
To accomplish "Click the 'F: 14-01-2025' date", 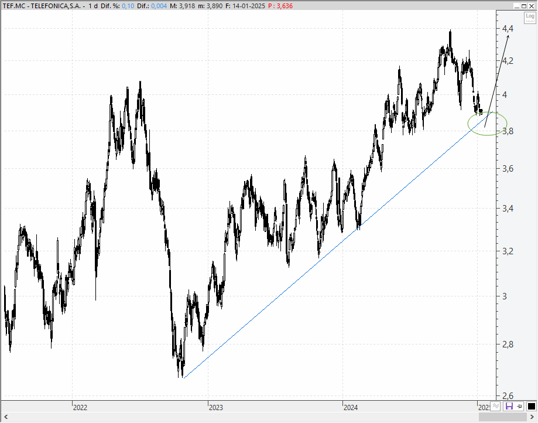I will 245,6.
